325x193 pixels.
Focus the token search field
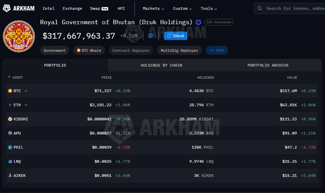click(293, 8)
